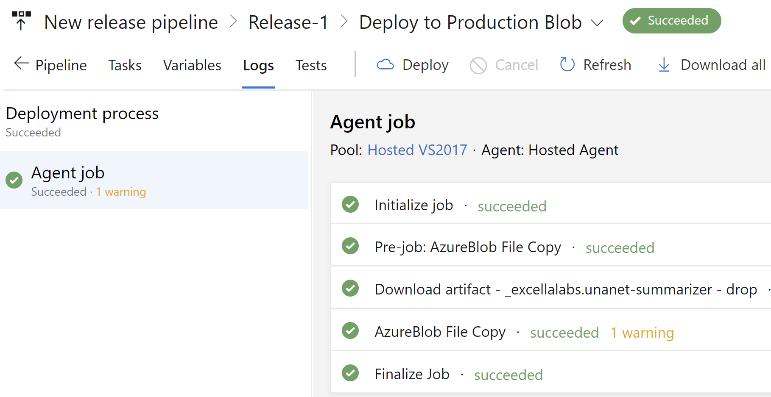Select the Agent job entry in Deployment process

68,172
